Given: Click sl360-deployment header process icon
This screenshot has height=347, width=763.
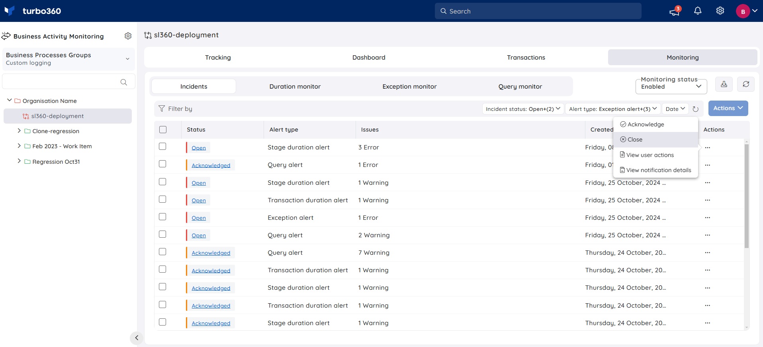Looking at the screenshot, I should click(148, 35).
